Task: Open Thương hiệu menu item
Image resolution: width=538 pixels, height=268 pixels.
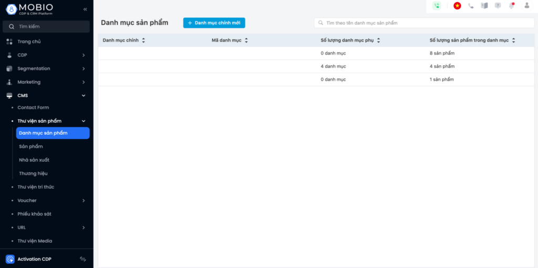Action: tap(33, 174)
